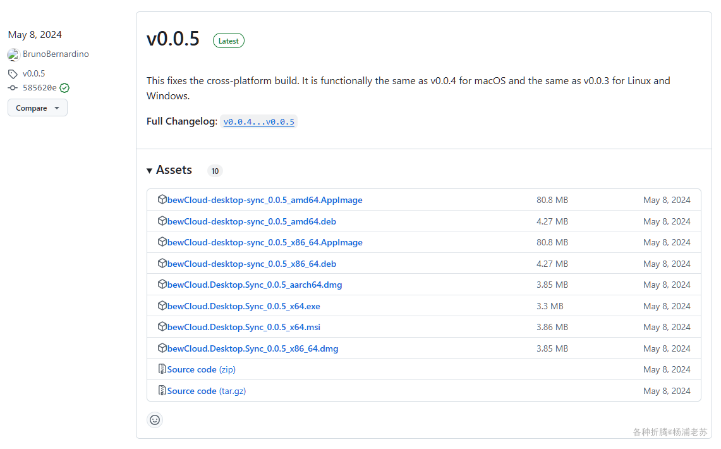The height and width of the screenshot is (449, 721).
Task: Click the Assets count badge showing 10
Action: click(x=215, y=171)
